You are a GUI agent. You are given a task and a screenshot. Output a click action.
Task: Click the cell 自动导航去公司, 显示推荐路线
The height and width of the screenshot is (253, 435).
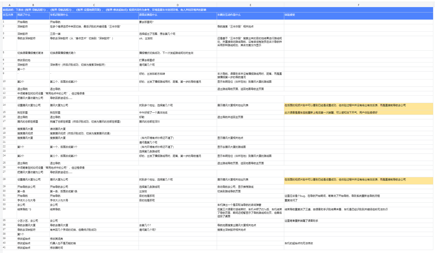click(250, 187)
